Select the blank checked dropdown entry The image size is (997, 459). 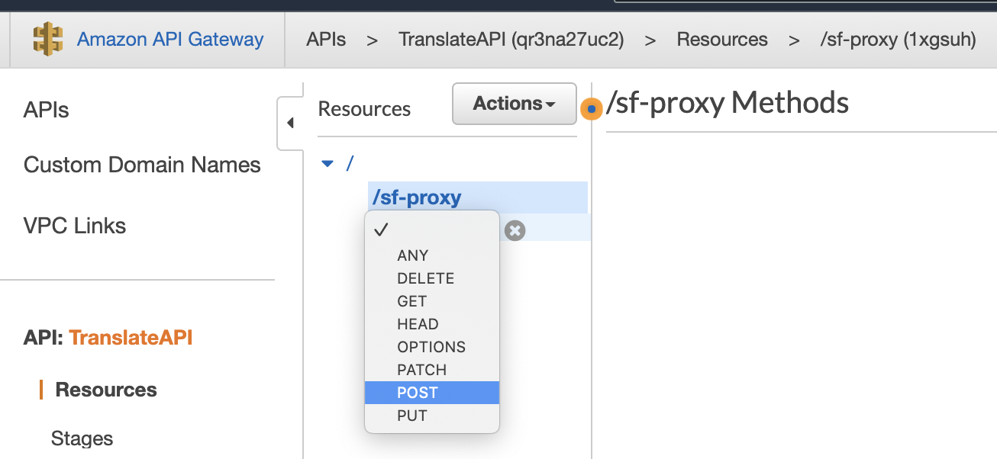[431, 231]
